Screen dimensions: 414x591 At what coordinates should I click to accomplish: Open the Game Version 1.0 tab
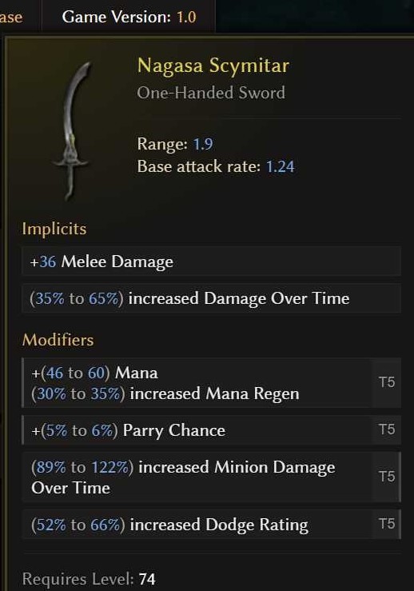click(129, 17)
